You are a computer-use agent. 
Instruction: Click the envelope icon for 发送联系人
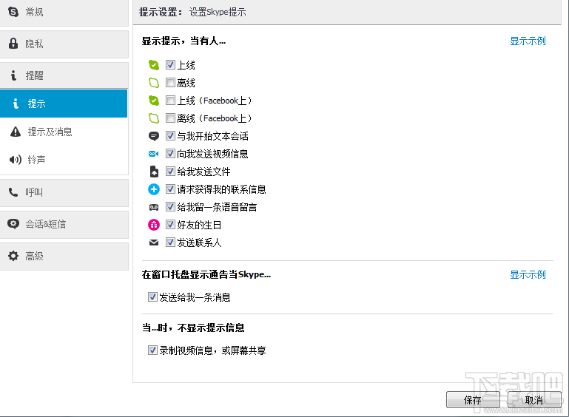pos(154,243)
